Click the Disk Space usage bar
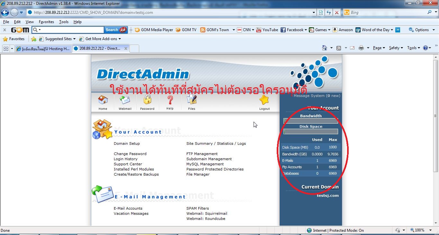Image resolution: width=439 pixels, height=235 pixels. (x=311, y=132)
